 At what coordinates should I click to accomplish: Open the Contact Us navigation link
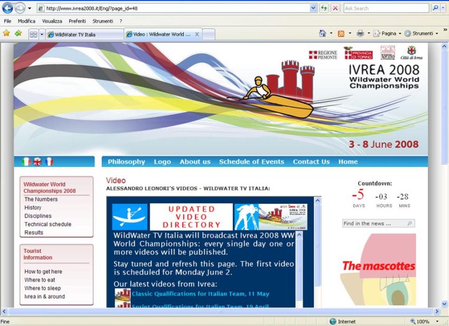(311, 162)
